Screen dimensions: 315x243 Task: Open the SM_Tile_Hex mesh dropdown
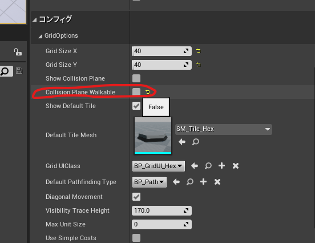[224, 129]
